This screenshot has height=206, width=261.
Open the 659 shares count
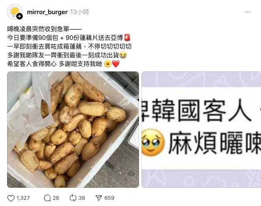tap(109, 198)
